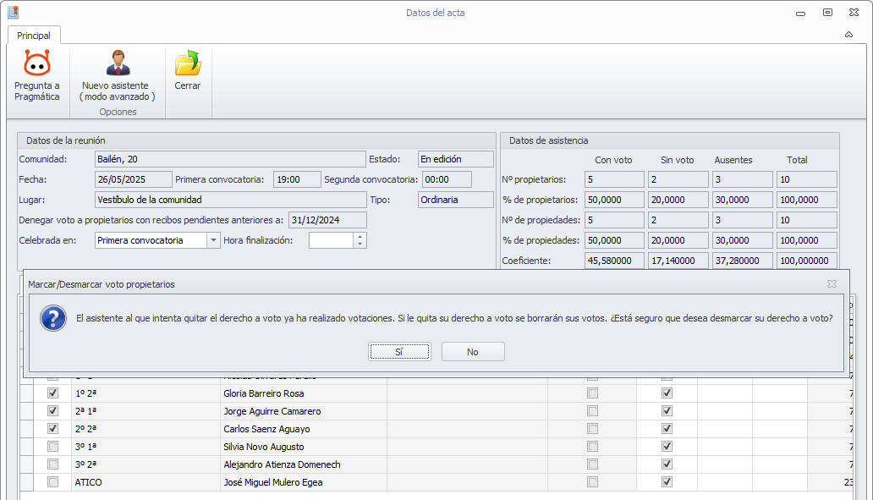Viewport: 873px width, 500px height.
Task: Click the Primera convocatoria time field
Action: point(297,180)
